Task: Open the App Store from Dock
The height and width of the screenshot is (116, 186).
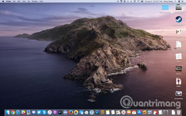Action: tap(139, 112)
